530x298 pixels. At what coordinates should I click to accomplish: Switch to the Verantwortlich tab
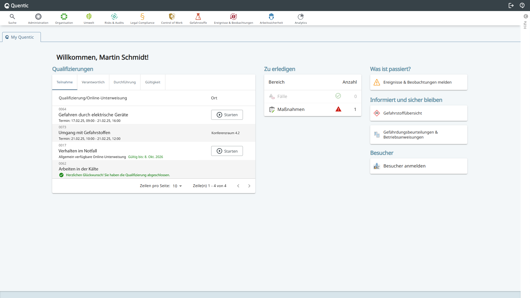pos(93,82)
